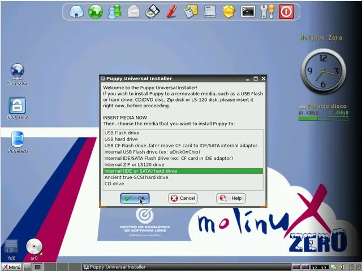
Task: Select USB hard drive
Action: point(183,139)
